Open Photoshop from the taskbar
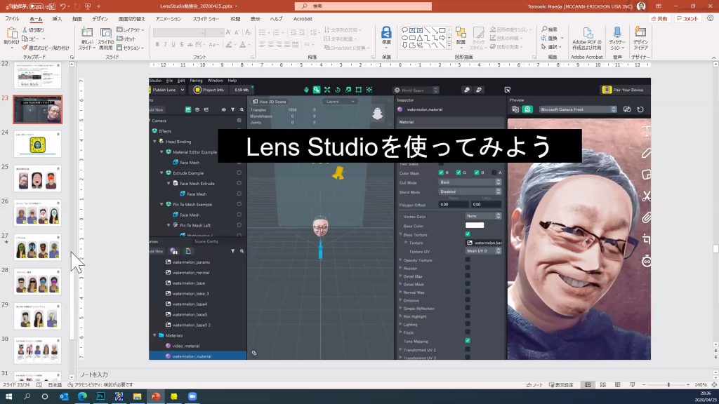The width and height of the screenshot is (719, 404). tap(100, 396)
